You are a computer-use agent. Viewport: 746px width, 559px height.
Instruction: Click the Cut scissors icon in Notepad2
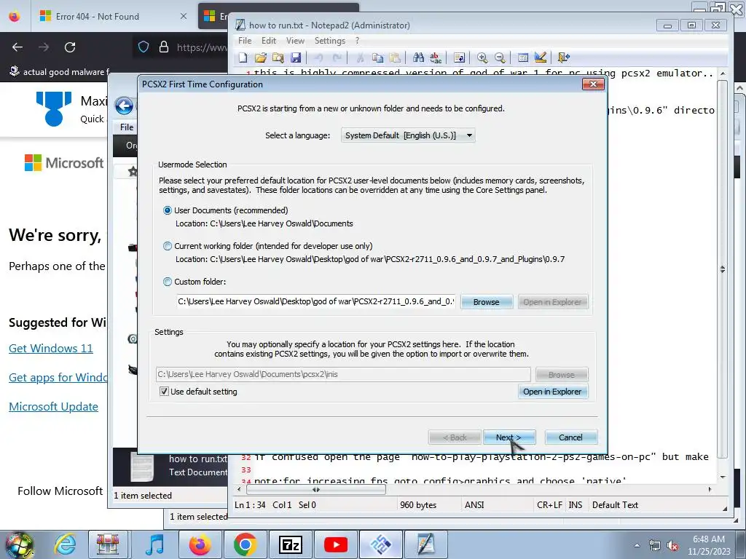(360, 58)
